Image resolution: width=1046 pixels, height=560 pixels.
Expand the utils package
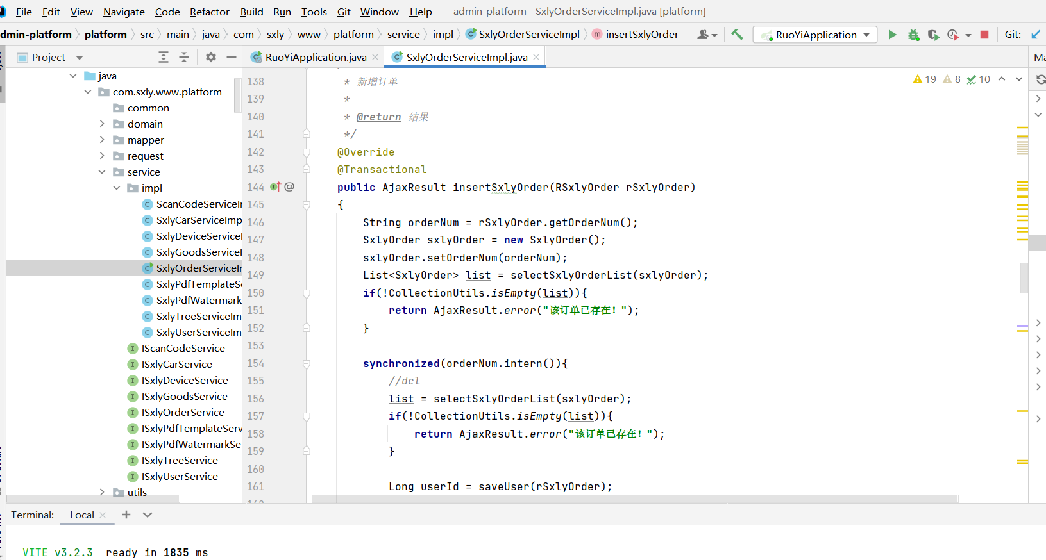[102, 492]
